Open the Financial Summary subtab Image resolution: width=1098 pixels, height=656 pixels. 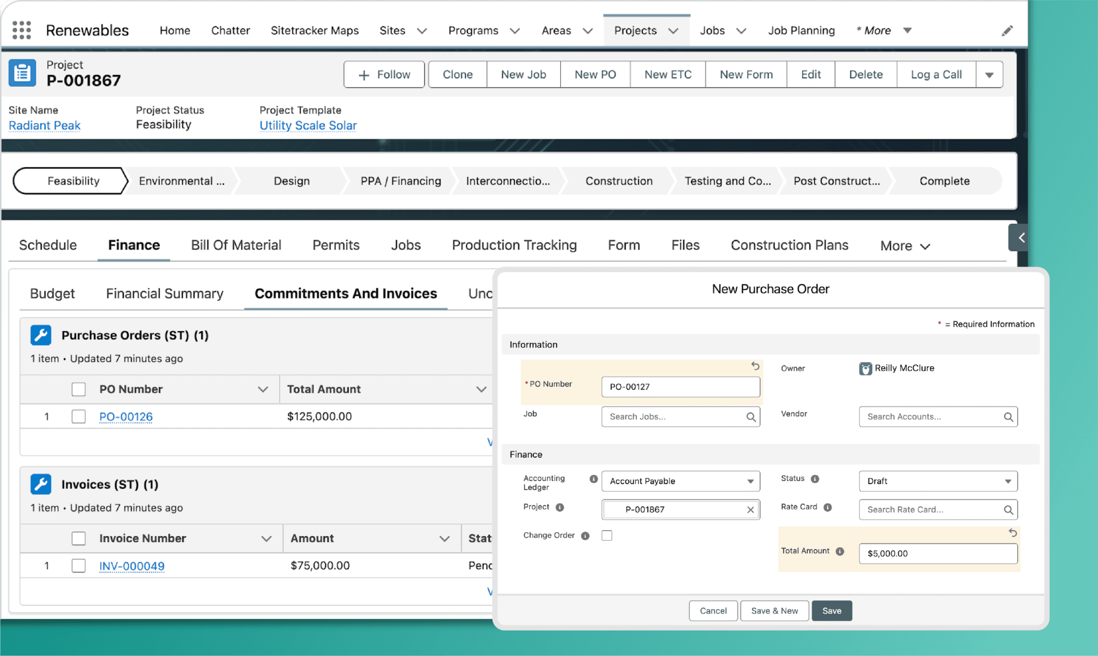click(165, 293)
